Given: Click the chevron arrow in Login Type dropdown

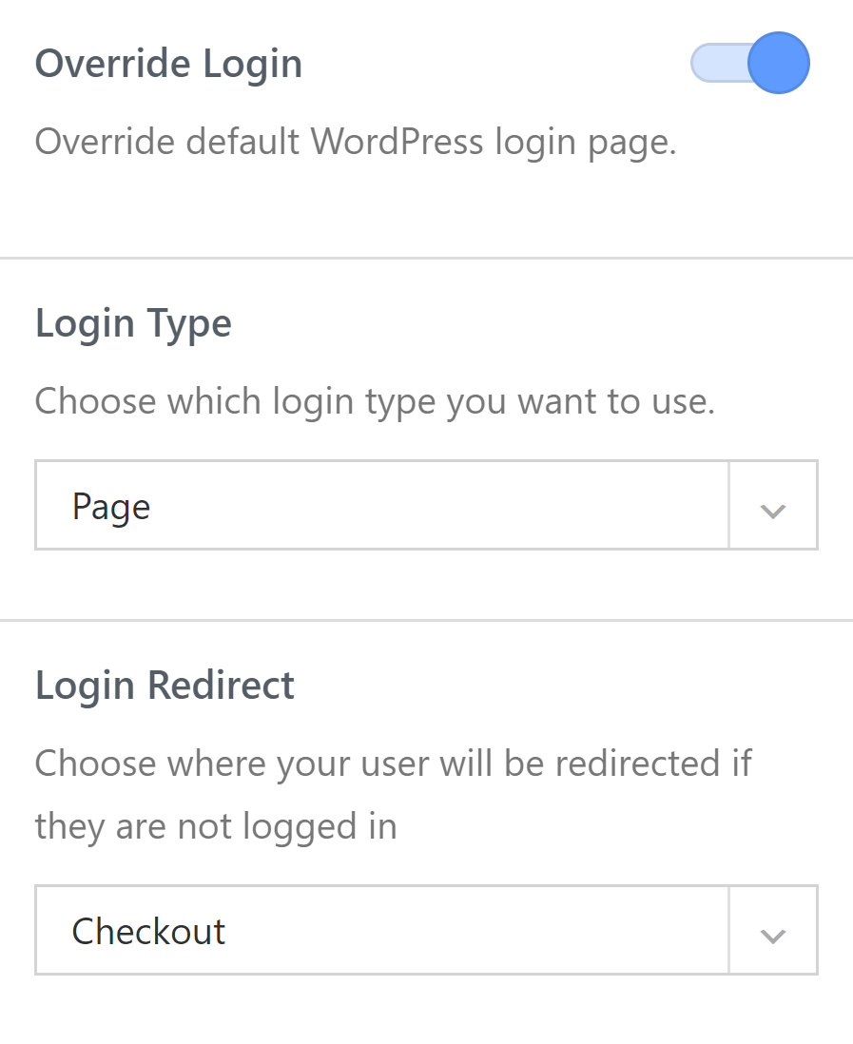Looking at the screenshot, I should coord(773,510).
